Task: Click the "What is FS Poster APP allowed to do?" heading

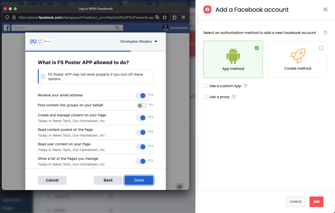Action: 83,62
